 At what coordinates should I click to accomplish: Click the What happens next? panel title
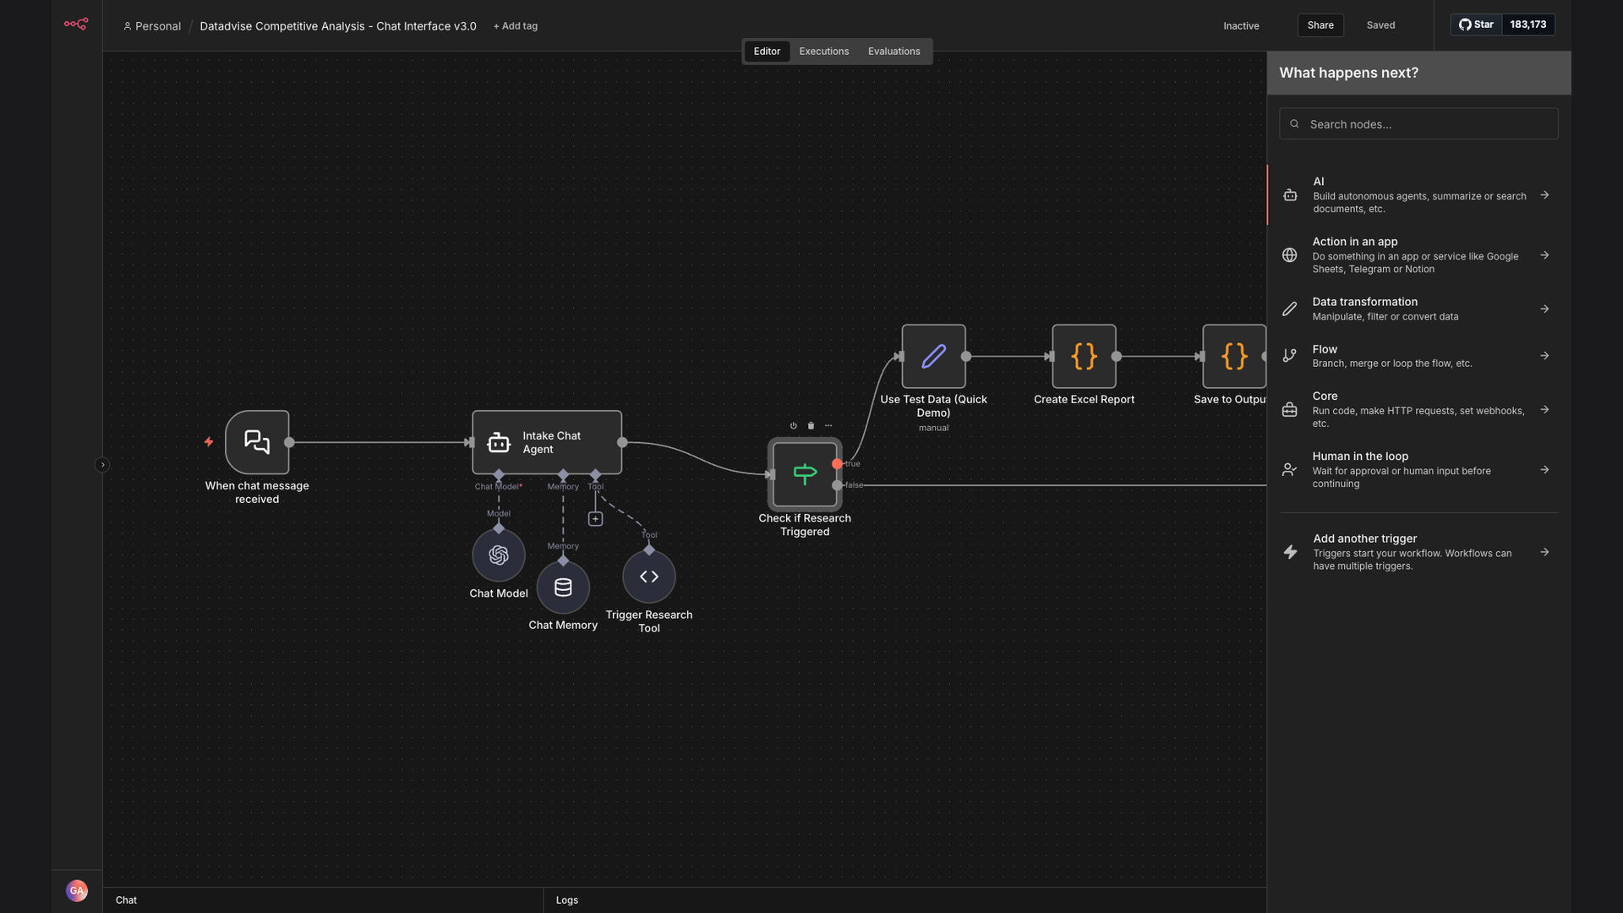1348,73
